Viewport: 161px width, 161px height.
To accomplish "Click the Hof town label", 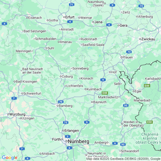I will (x=114, y=72).
